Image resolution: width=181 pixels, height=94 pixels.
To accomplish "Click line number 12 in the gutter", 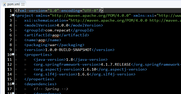I will [x=10, y=64].
